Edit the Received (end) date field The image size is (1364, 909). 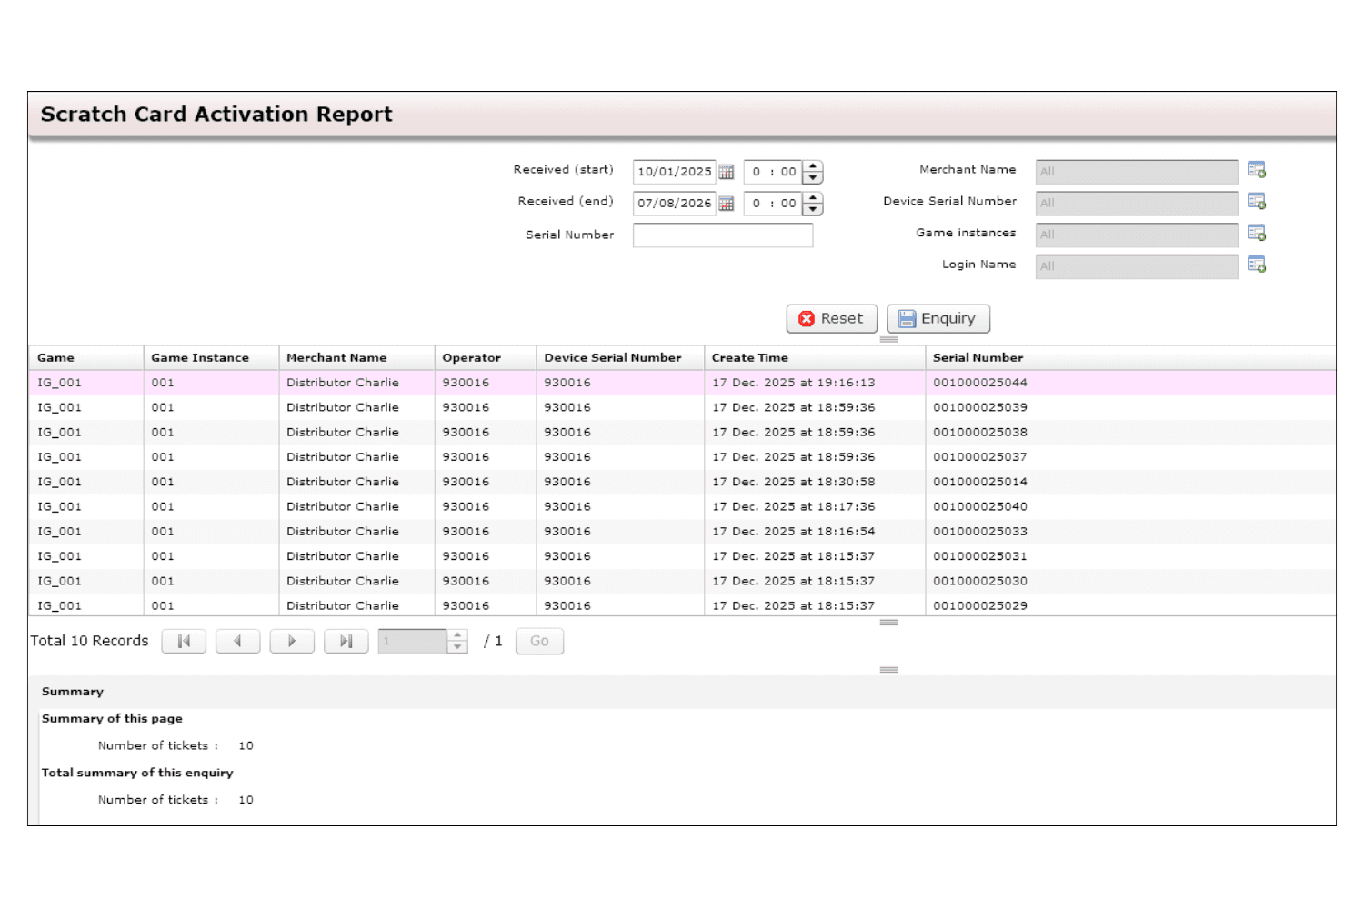point(674,204)
